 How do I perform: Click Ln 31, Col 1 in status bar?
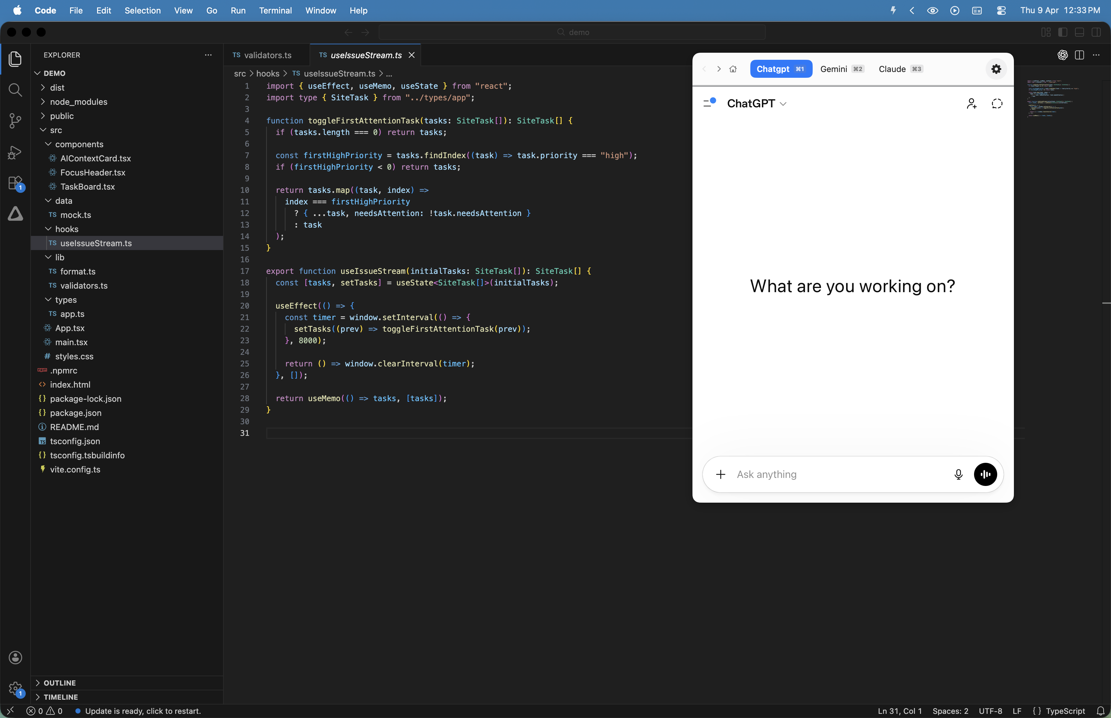[x=900, y=711]
